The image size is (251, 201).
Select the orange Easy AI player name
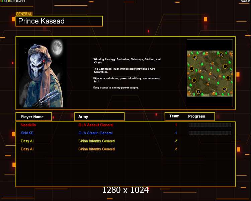tap(27, 149)
